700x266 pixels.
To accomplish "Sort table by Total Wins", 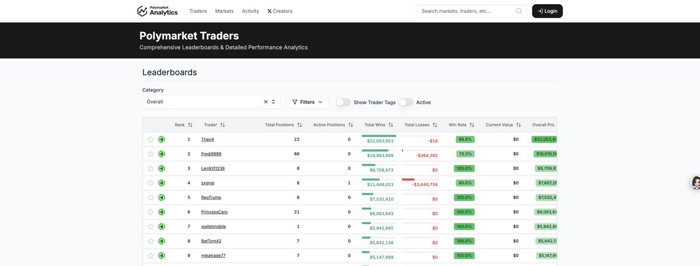I will pos(391,125).
